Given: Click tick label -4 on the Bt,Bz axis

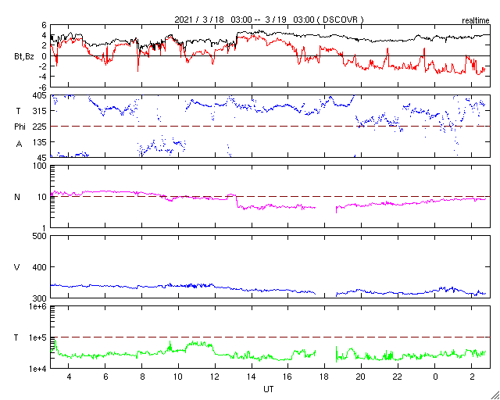Looking at the screenshot, I should coord(42,77).
